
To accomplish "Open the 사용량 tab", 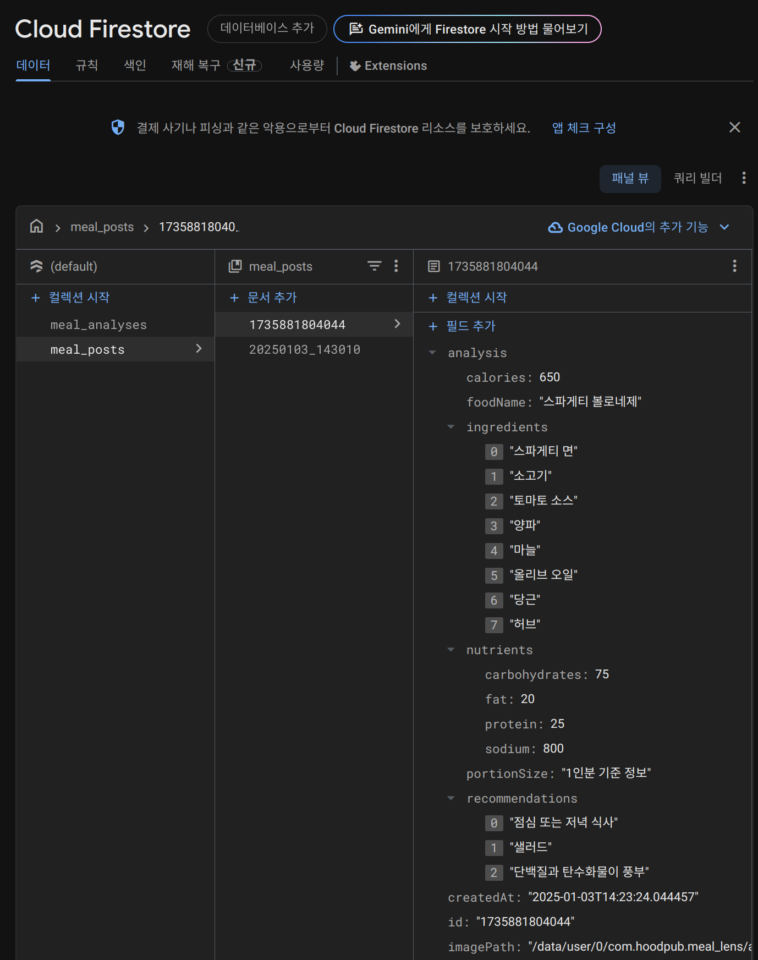I will 307,65.
